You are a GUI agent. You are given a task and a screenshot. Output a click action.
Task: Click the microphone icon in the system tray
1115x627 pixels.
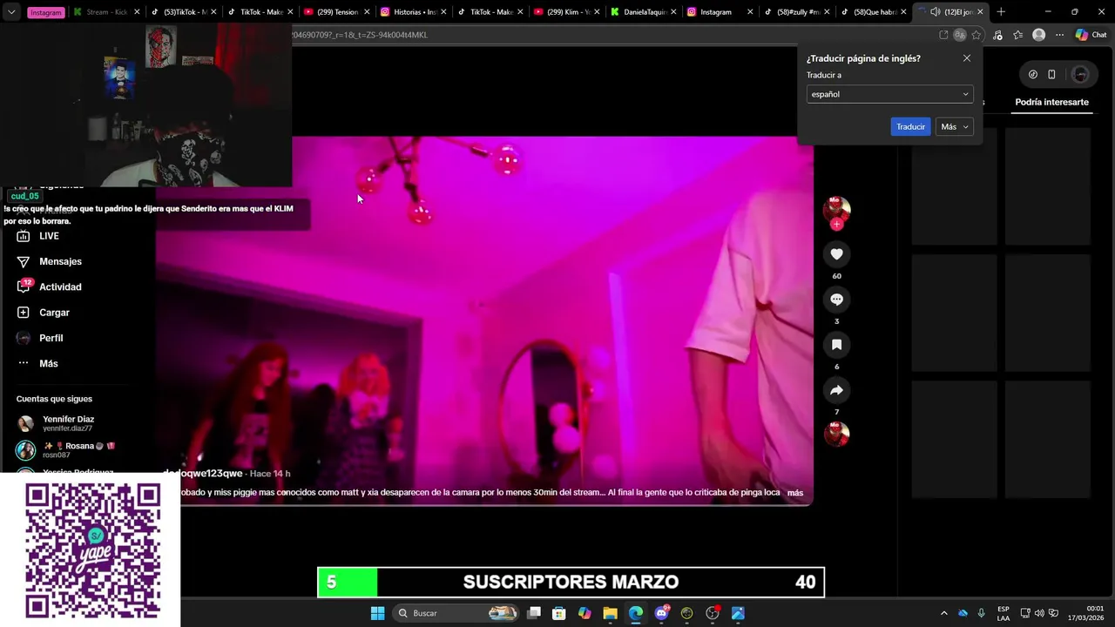[982, 613]
